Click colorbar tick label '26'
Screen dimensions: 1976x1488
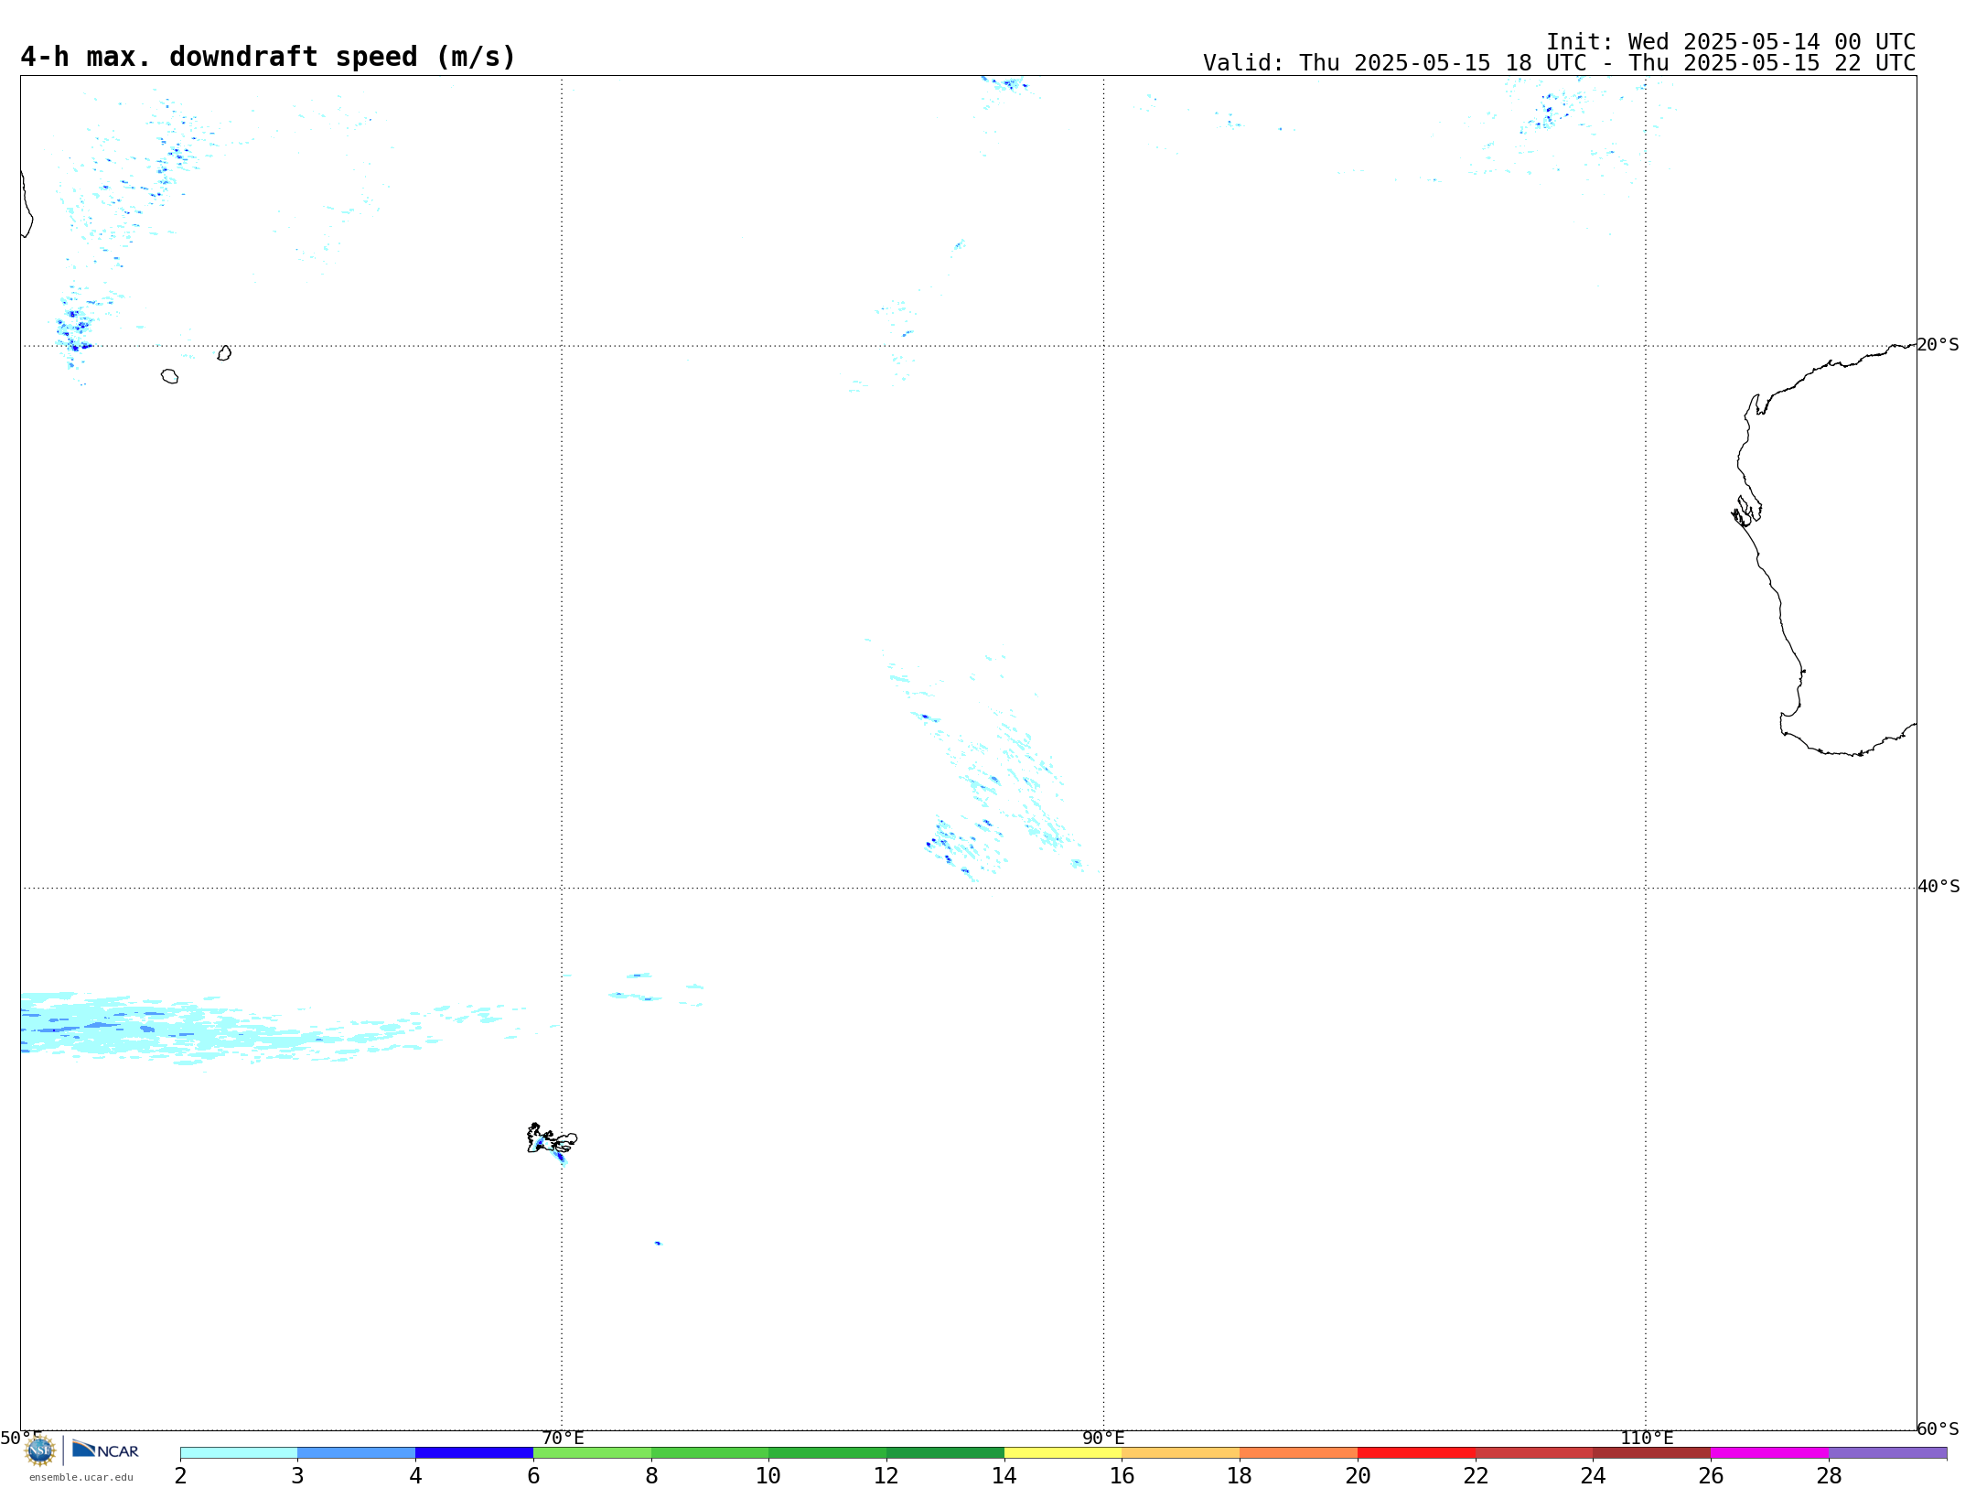[x=1711, y=1475]
